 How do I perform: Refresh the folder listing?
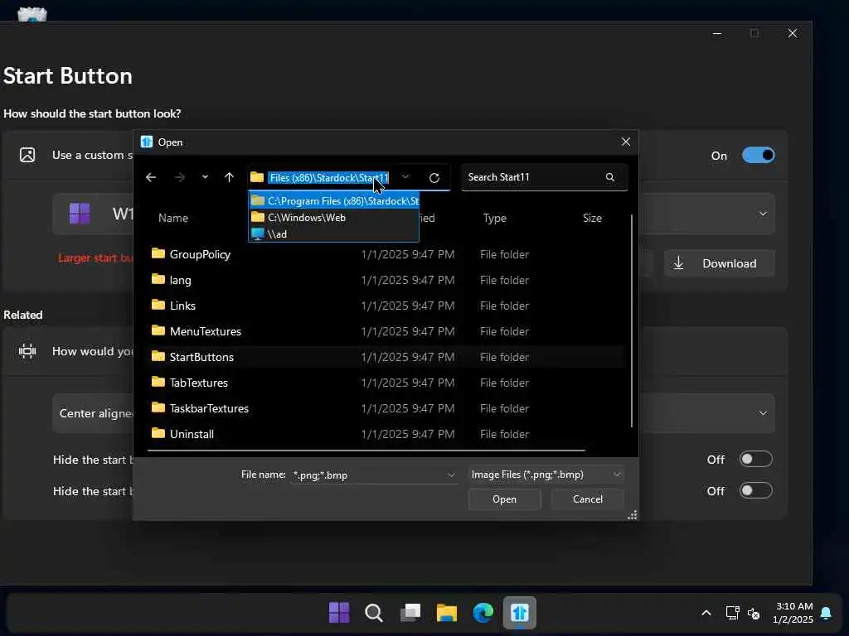click(434, 178)
